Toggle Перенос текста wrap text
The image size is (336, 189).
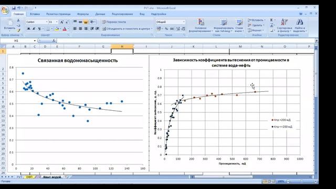point(114,22)
